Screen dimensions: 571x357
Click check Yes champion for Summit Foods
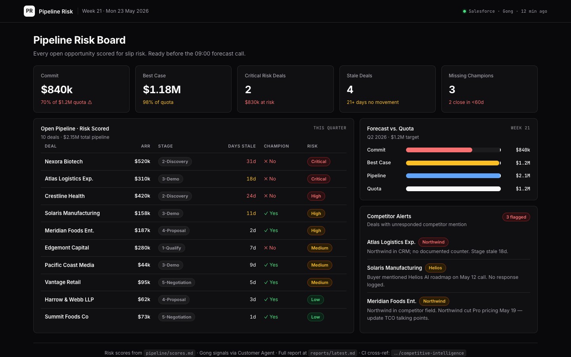pyautogui.click(x=271, y=317)
